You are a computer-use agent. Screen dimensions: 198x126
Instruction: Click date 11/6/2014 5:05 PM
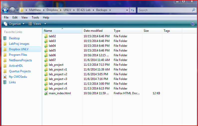[96, 74]
